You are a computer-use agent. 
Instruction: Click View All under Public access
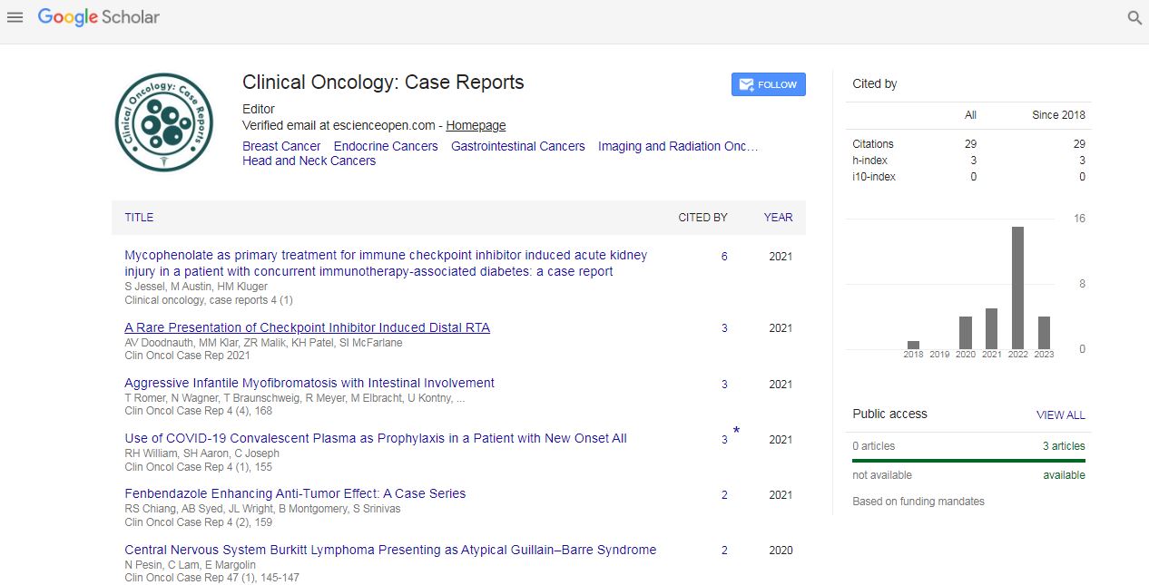(1060, 414)
